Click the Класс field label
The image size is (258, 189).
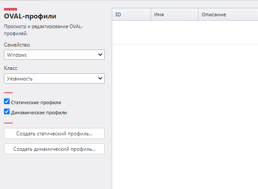(11, 68)
